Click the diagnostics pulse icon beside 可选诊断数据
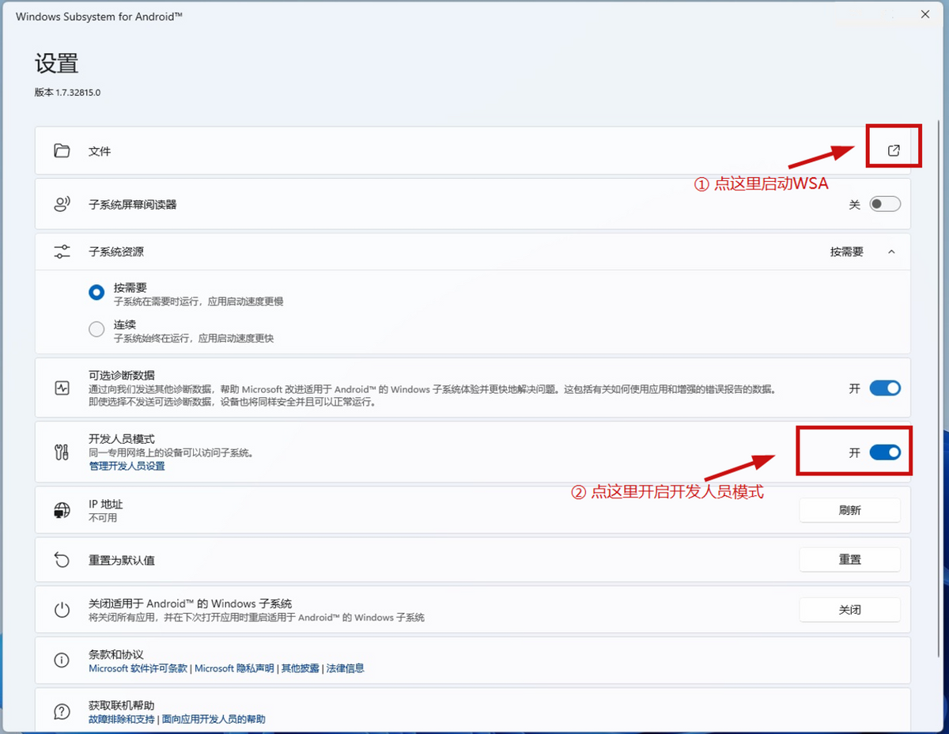This screenshot has height=734, width=949. (x=62, y=388)
